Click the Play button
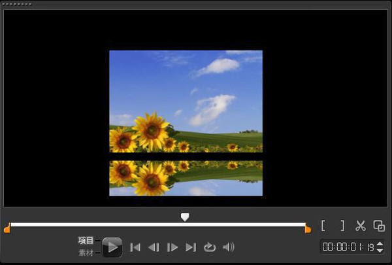 tap(112, 247)
